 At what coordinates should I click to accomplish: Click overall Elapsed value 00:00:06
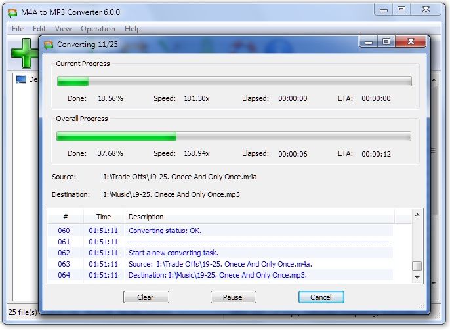point(293,154)
